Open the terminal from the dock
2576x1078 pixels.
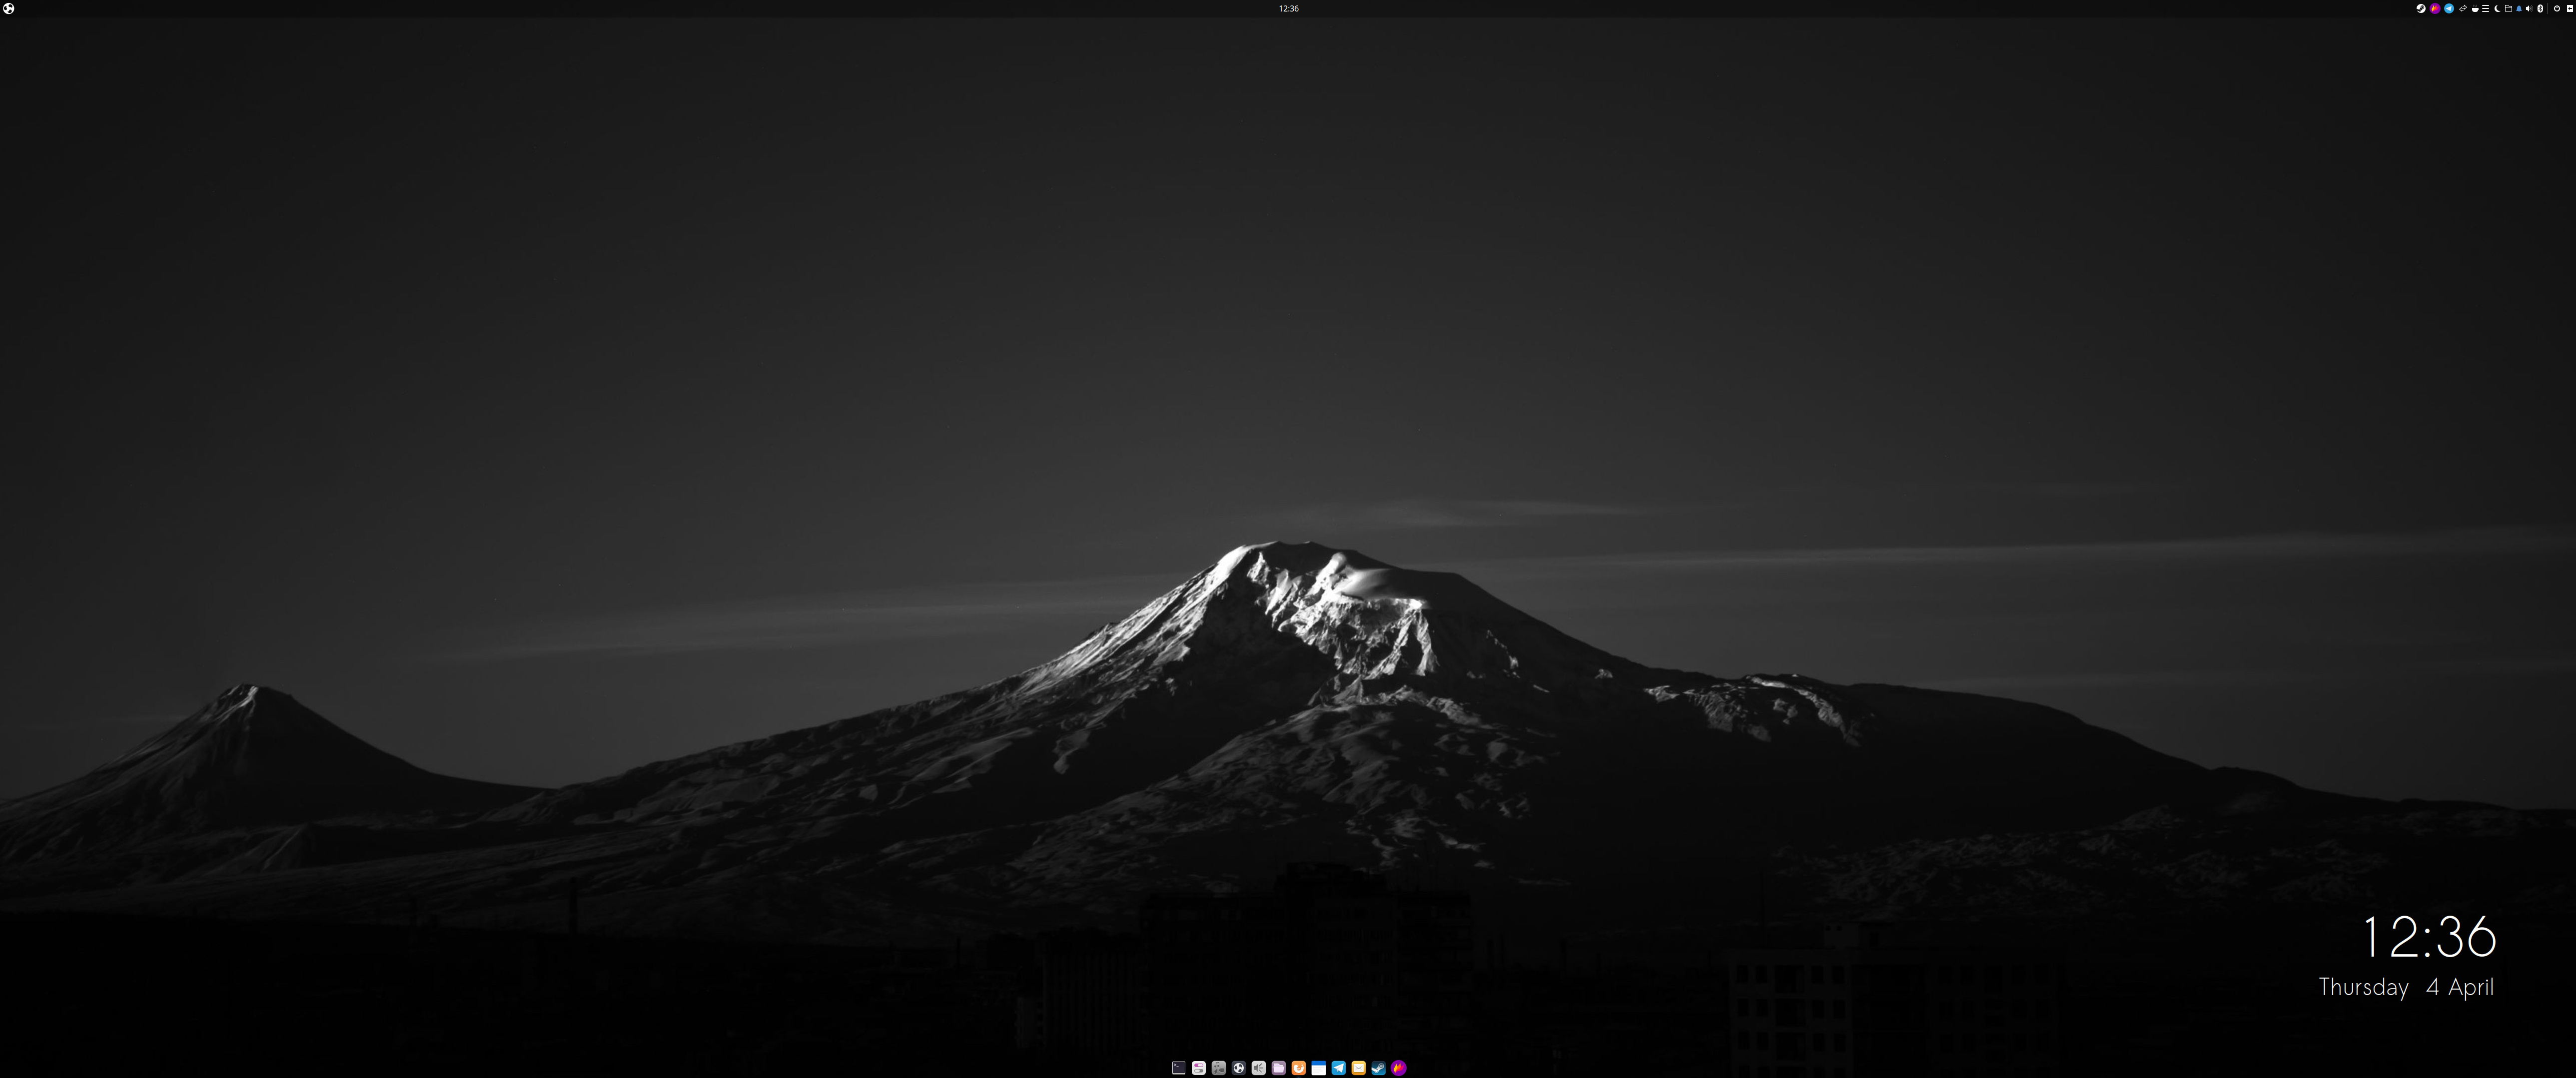coord(1179,1068)
